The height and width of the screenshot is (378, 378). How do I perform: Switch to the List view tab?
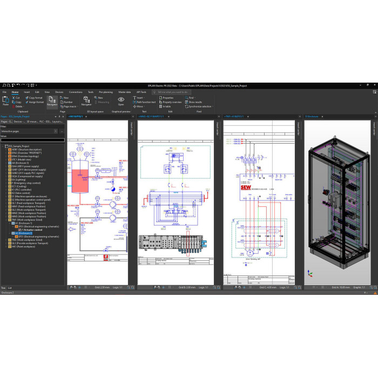click(10, 288)
